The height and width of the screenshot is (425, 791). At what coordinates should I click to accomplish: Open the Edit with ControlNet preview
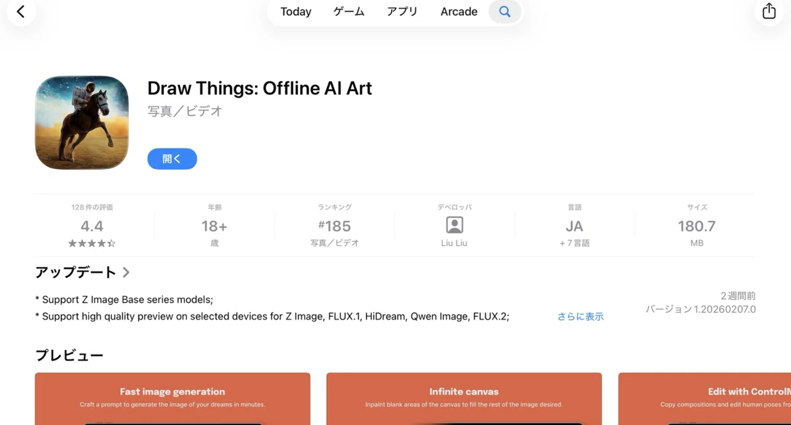[705, 399]
